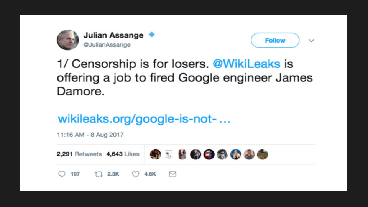This screenshot has width=368, height=207.
Task: View the 4,643 Likes list
Action: coord(123,154)
